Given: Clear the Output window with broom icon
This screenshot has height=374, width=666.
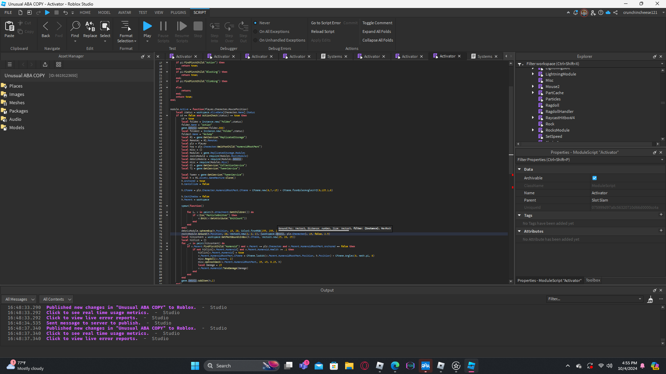Looking at the screenshot, I should (650, 299).
